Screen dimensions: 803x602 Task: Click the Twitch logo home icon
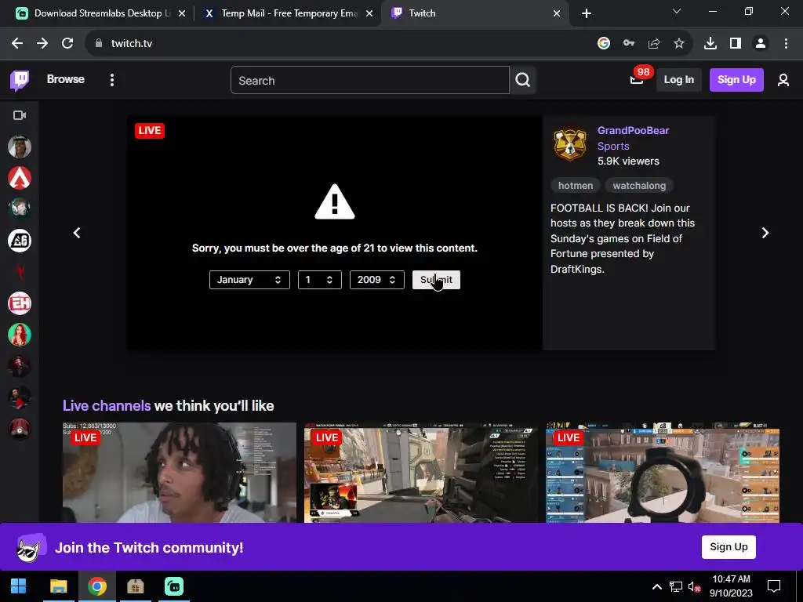click(20, 81)
